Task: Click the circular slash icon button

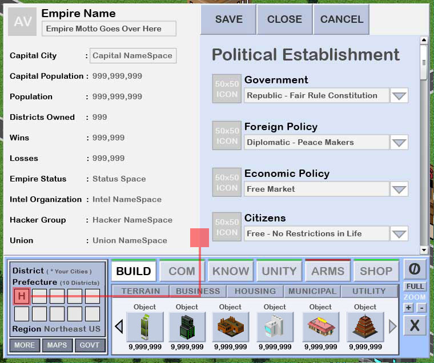Action: tap(415, 269)
